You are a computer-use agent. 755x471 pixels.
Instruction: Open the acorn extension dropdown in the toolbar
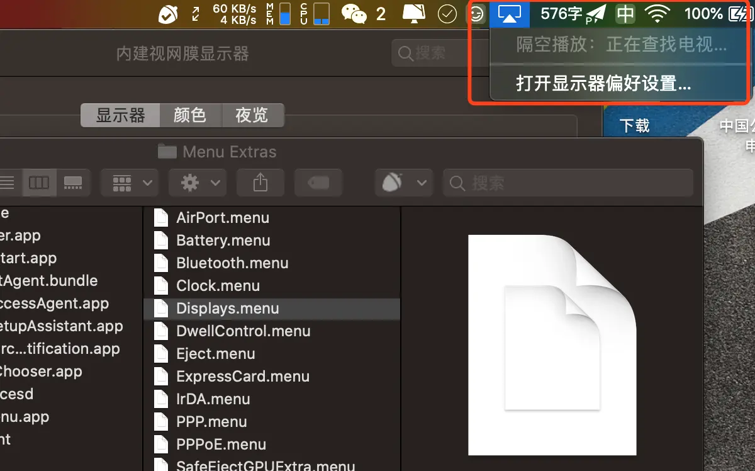[x=404, y=183]
